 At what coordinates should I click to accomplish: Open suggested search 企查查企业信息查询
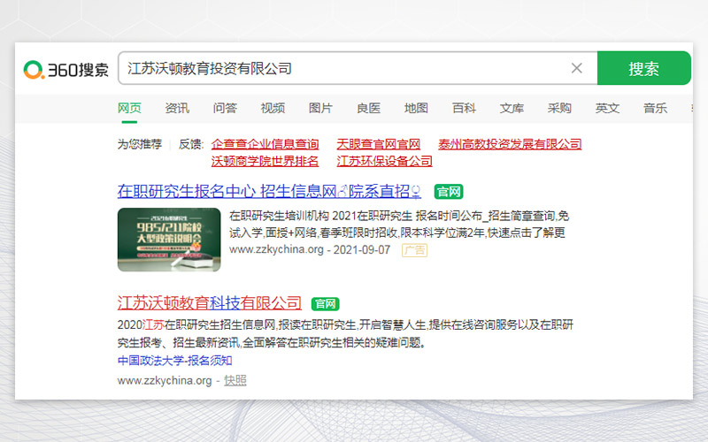point(265,144)
